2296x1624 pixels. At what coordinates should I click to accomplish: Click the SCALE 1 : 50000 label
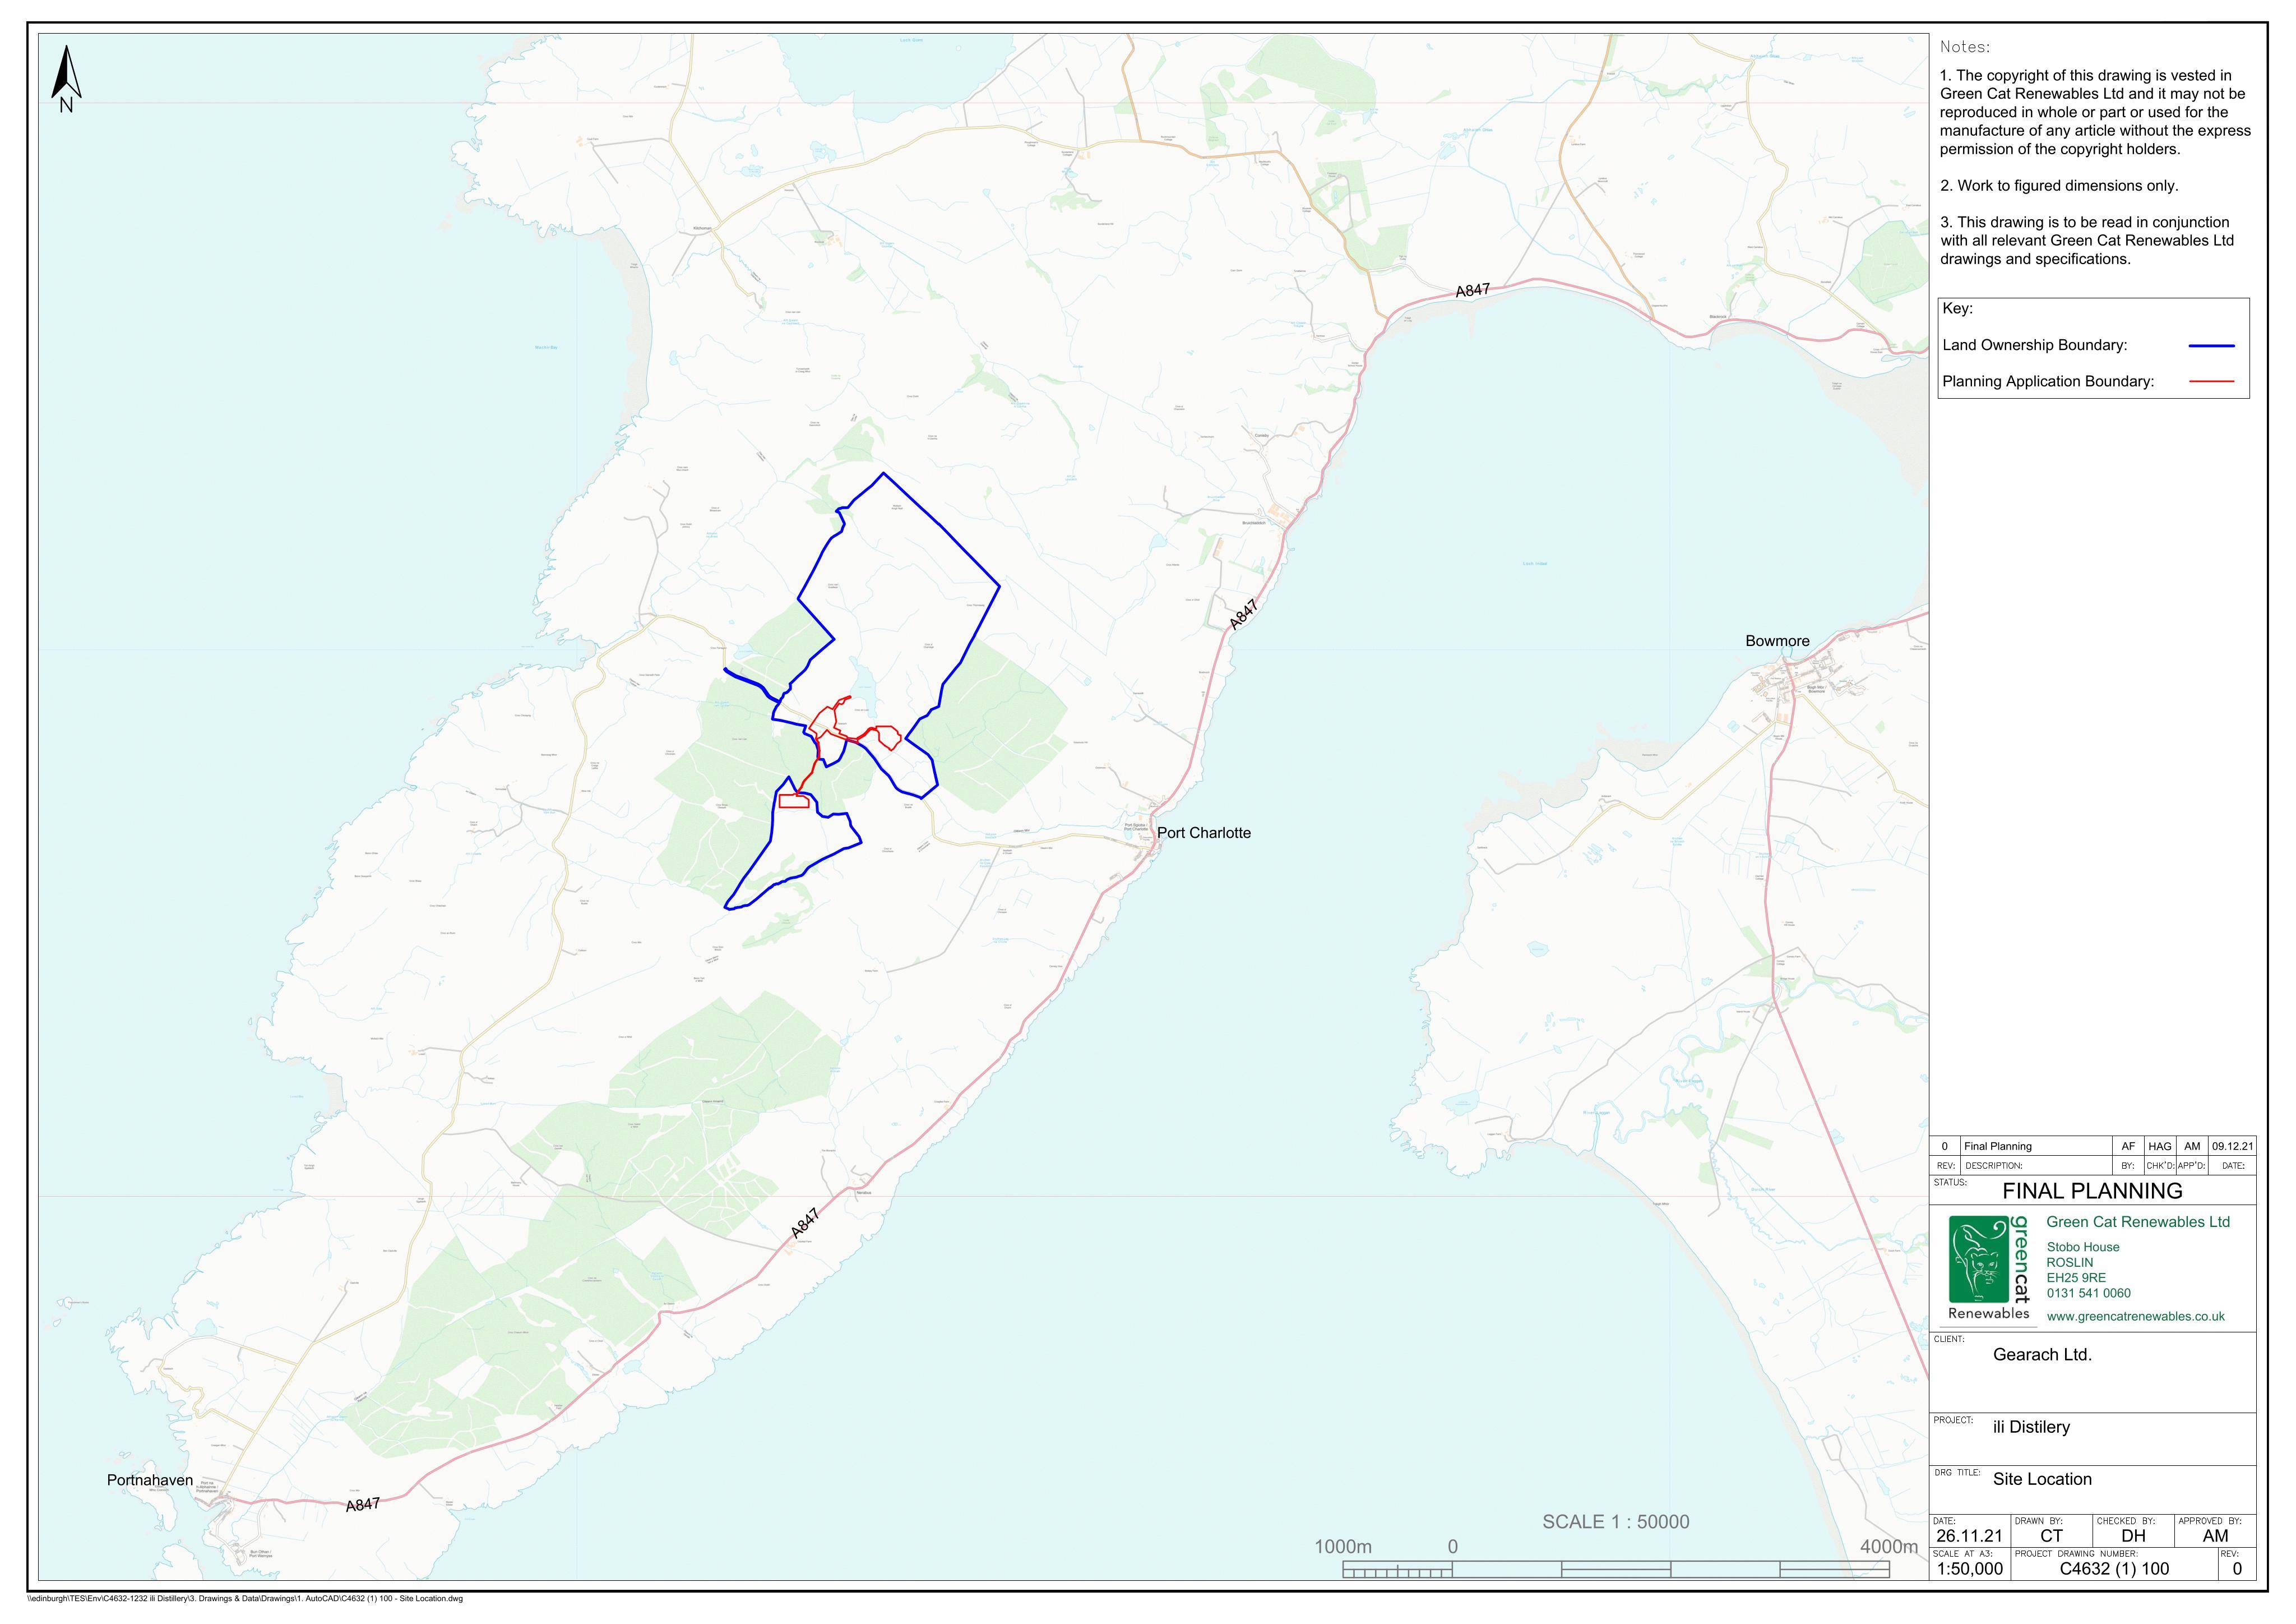click(x=1615, y=1522)
